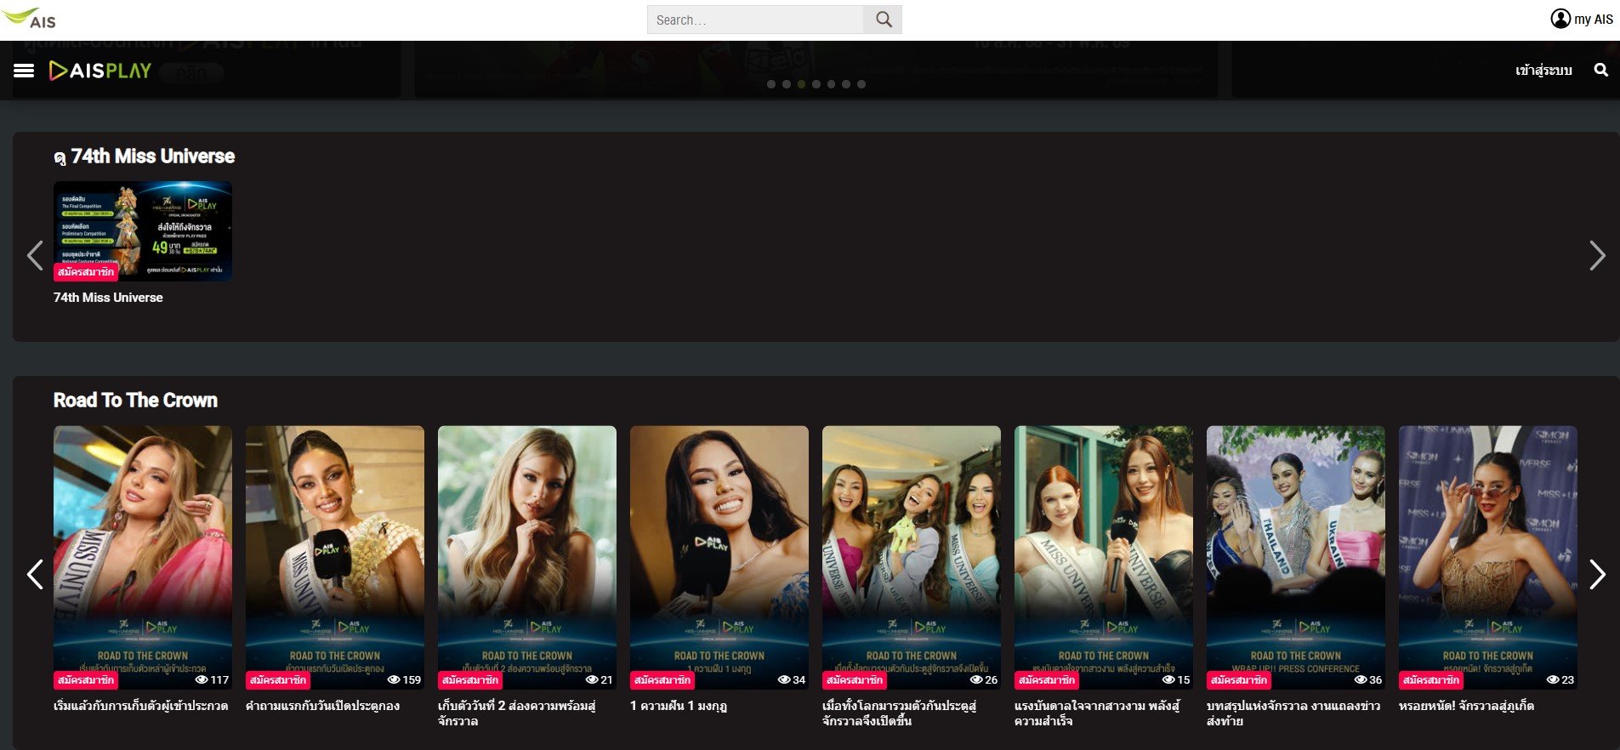Click the AIS logo at top-left
Screen dimensions: 1620x750
[30, 18]
